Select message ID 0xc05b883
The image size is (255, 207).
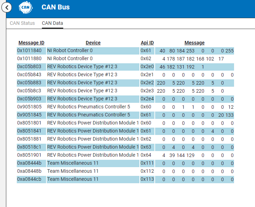[29, 83]
